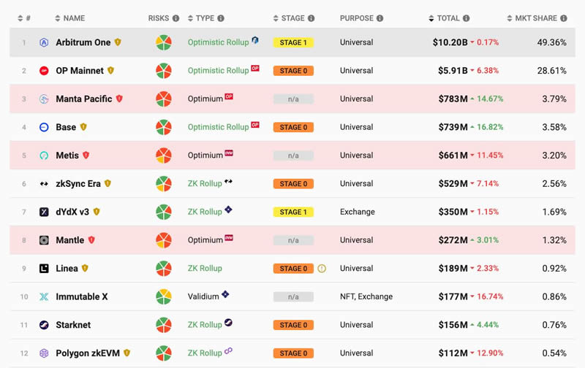Viewport: 585px width, 368px height.
Task: Click the STAGE 1 badge for Arbitrum One
Action: point(293,42)
